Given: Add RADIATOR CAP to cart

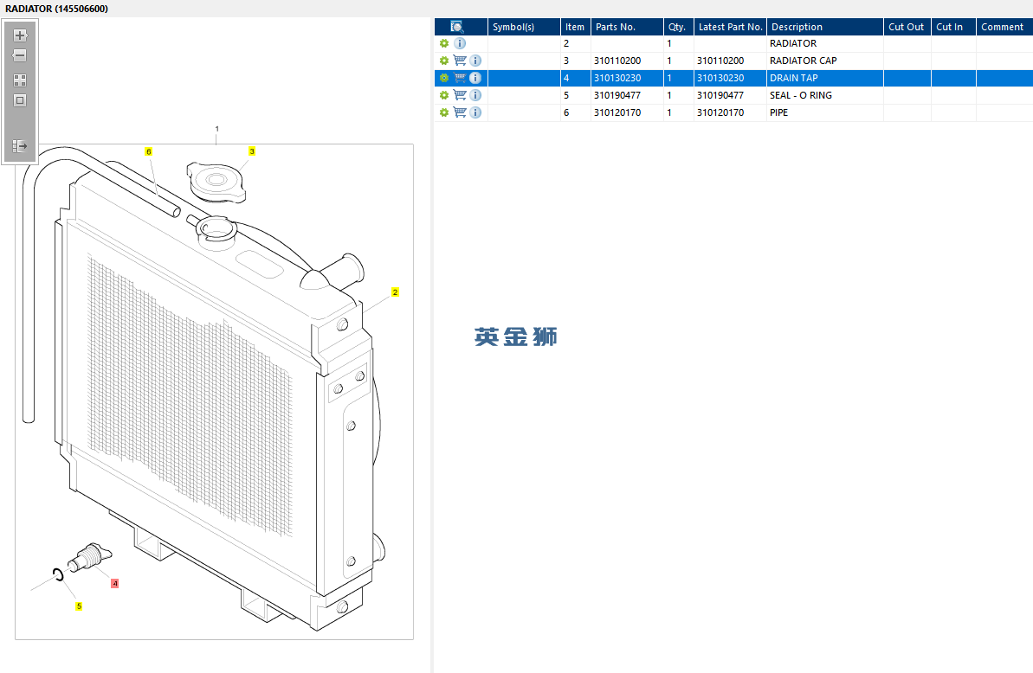Looking at the screenshot, I should (x=460, y=61).
